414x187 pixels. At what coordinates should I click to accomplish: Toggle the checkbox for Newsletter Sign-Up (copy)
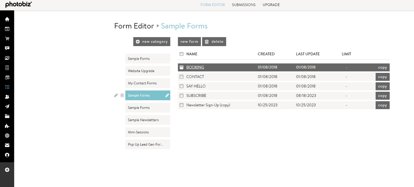(182, 105)
